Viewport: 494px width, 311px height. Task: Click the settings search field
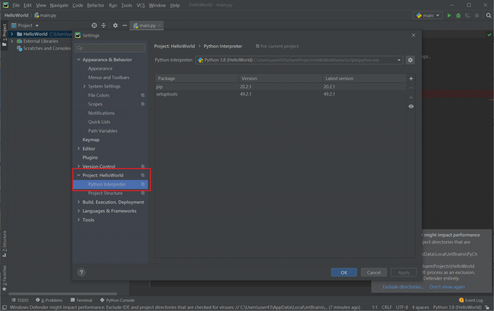coord(110,48)
